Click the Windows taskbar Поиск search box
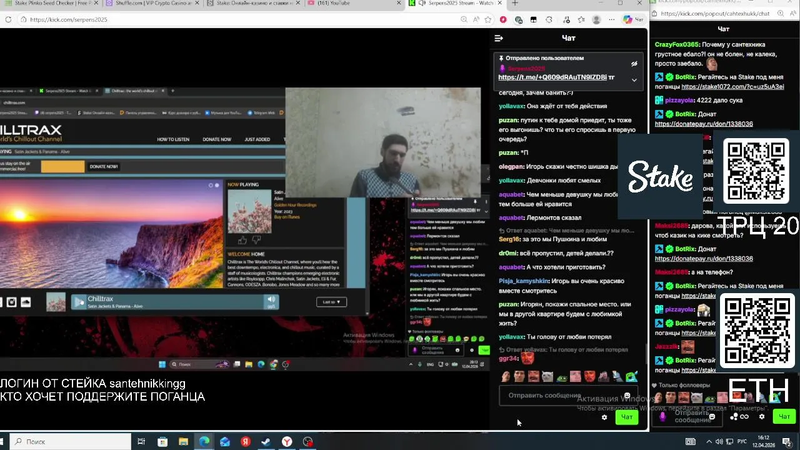Image resolution: width=800 pixels, height=450 pixels. pyautogui.click(x=70, y=441)
